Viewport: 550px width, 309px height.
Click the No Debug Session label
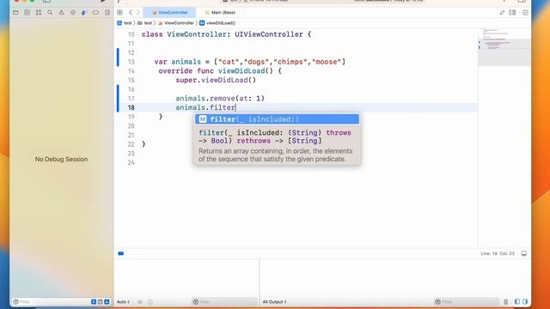(x=61, y=159)
